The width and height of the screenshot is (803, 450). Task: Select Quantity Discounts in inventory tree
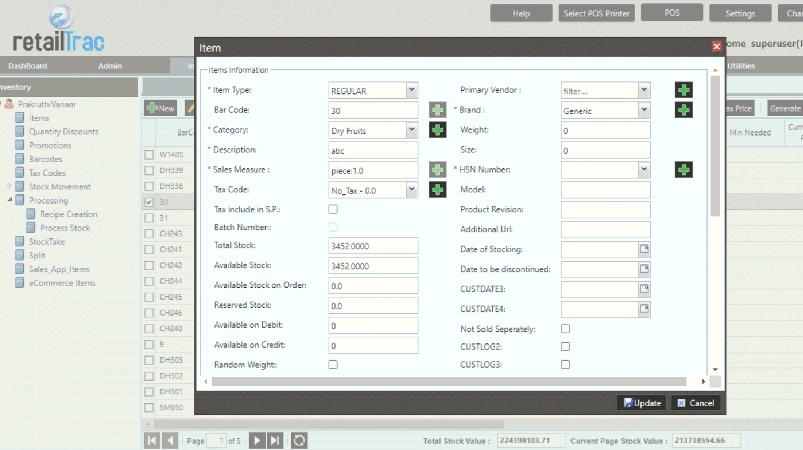pyautogui.click(x=63, y=131)
